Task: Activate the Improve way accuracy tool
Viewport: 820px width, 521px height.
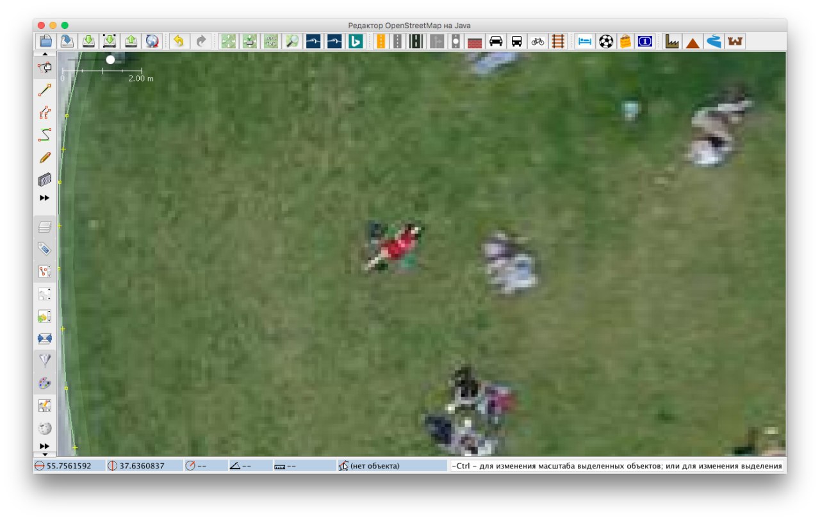Action: click(45, 113)
